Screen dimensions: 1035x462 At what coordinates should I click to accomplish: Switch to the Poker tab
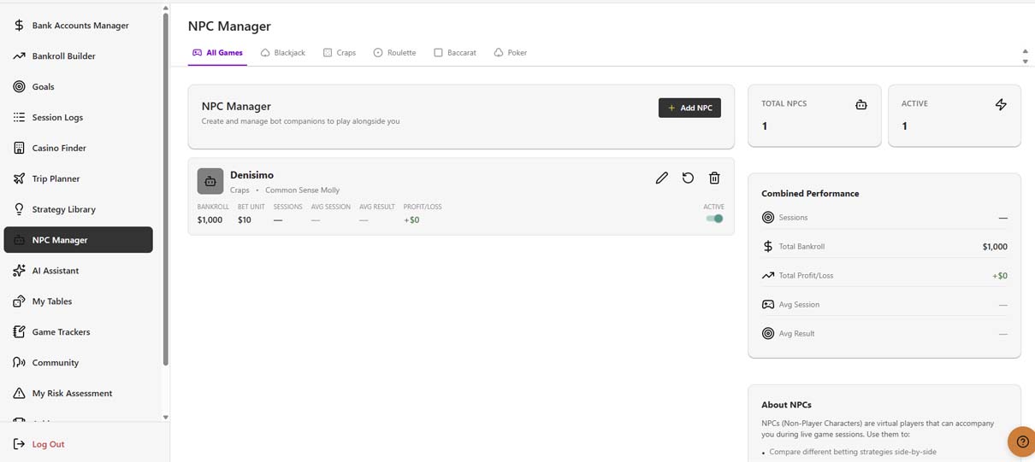510,53
